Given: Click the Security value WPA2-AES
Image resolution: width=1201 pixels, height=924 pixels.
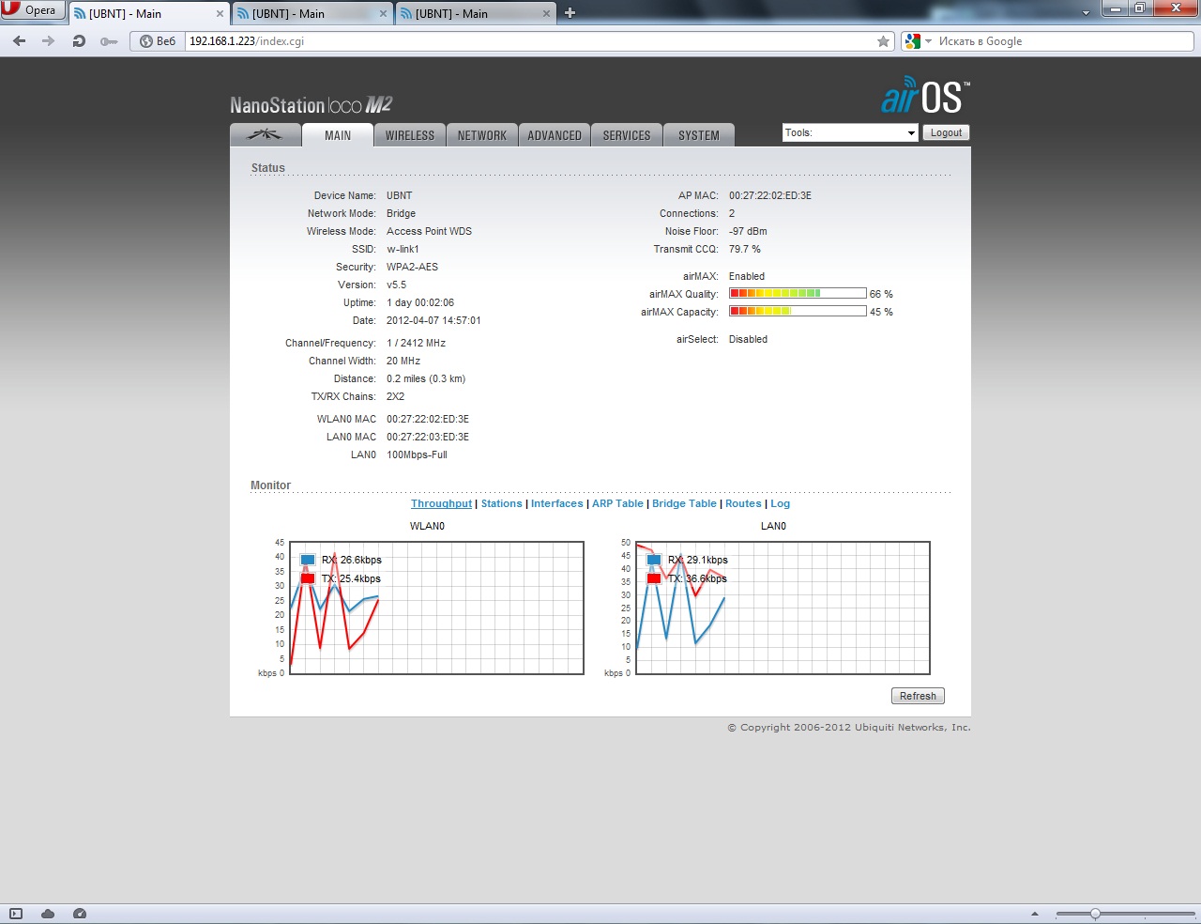Looking at the screenshot, I should [x=412, y=267].
